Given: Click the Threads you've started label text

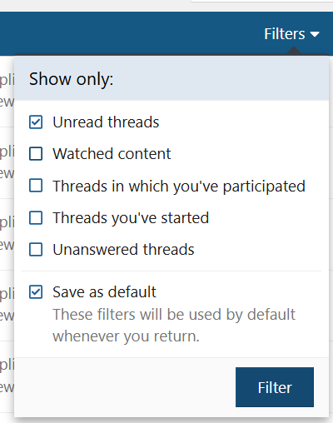Looking at the screenshot, I should point(131,218).
